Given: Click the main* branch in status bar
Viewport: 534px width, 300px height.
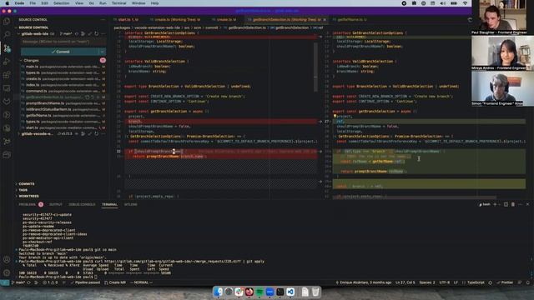Looking at the screenshot, I should click(x=18, y=282).
